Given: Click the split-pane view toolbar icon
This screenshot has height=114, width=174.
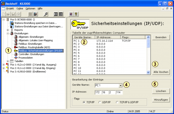Looking at the screenshot, I should click(61, 14).
